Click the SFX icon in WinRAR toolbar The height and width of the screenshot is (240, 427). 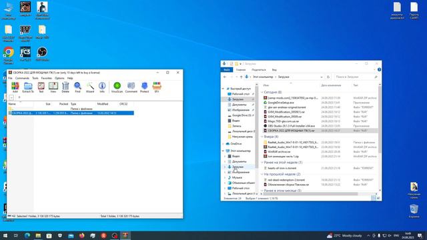157,87
